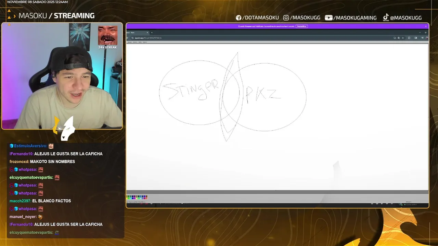Screen dimensions: 438x246
Task: Click chat username manuel_noyer
Action: [23, 217]
